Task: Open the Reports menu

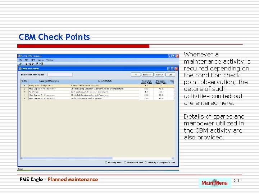Action: (41, 60)
